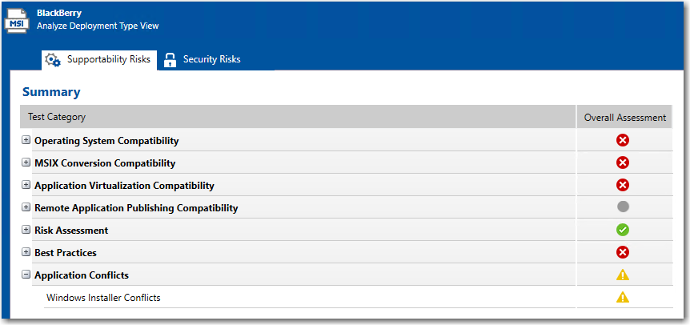
Task: Click warning icon for Windows Installer Conflicts
Action: 623,298
